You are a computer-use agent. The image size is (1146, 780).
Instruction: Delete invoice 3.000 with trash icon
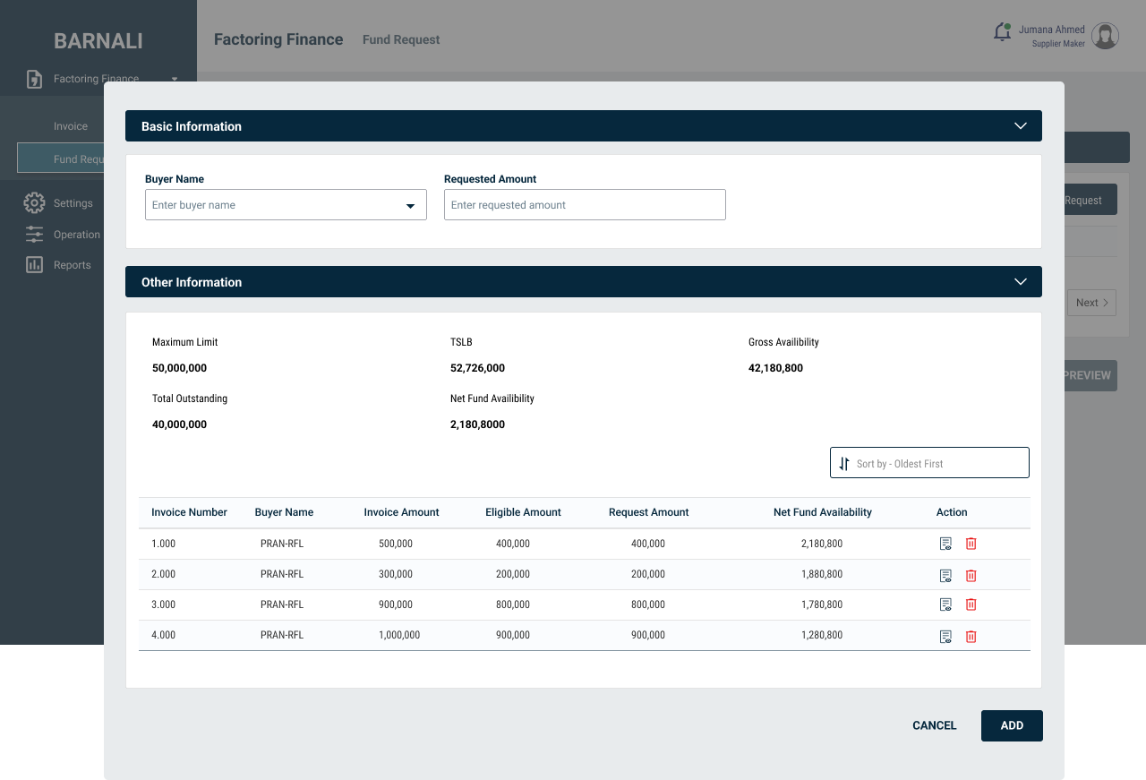[971, 604]
